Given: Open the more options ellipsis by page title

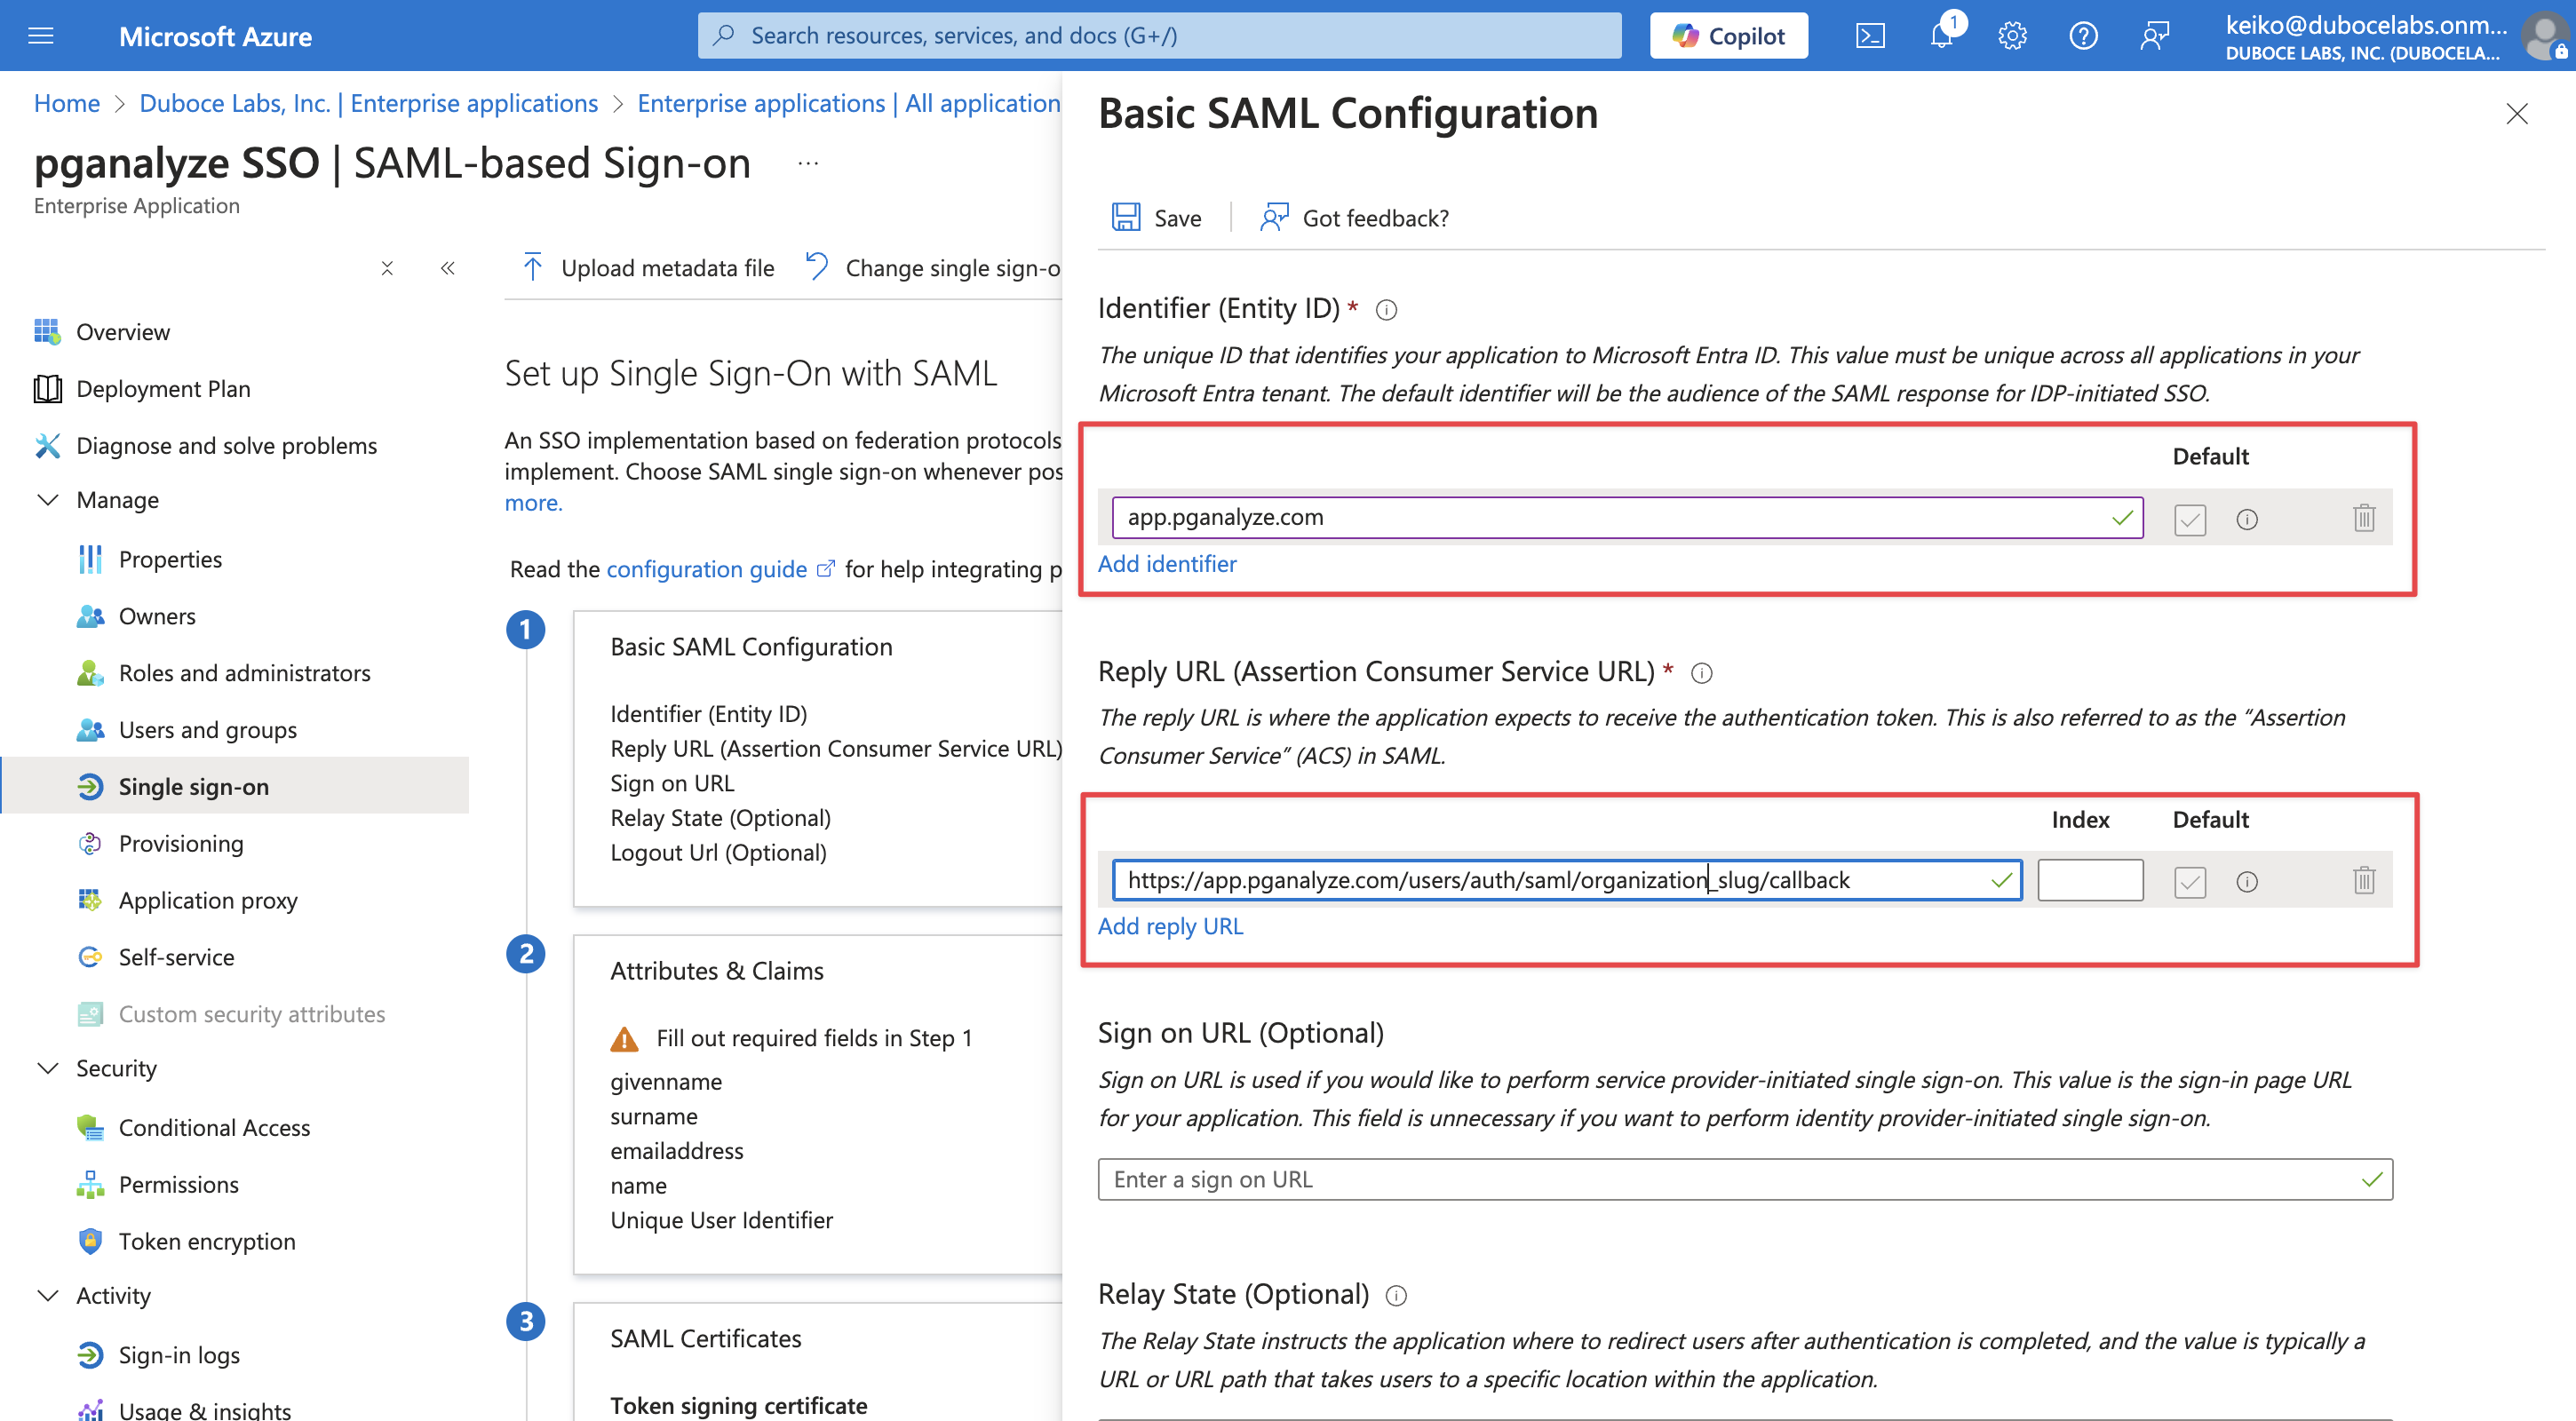Looking at the screenshot, I should [x=808, y=164].
